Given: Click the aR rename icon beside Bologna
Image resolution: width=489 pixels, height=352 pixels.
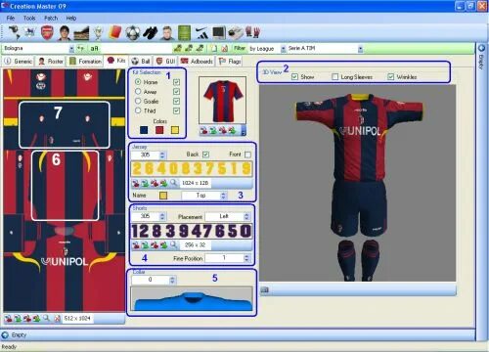Looking at the screenshot, I should tap(94, 49).
